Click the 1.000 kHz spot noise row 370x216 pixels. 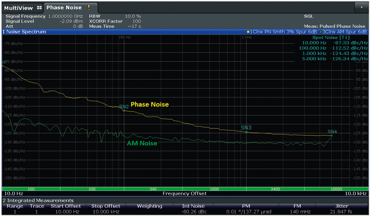click(335, 53)
